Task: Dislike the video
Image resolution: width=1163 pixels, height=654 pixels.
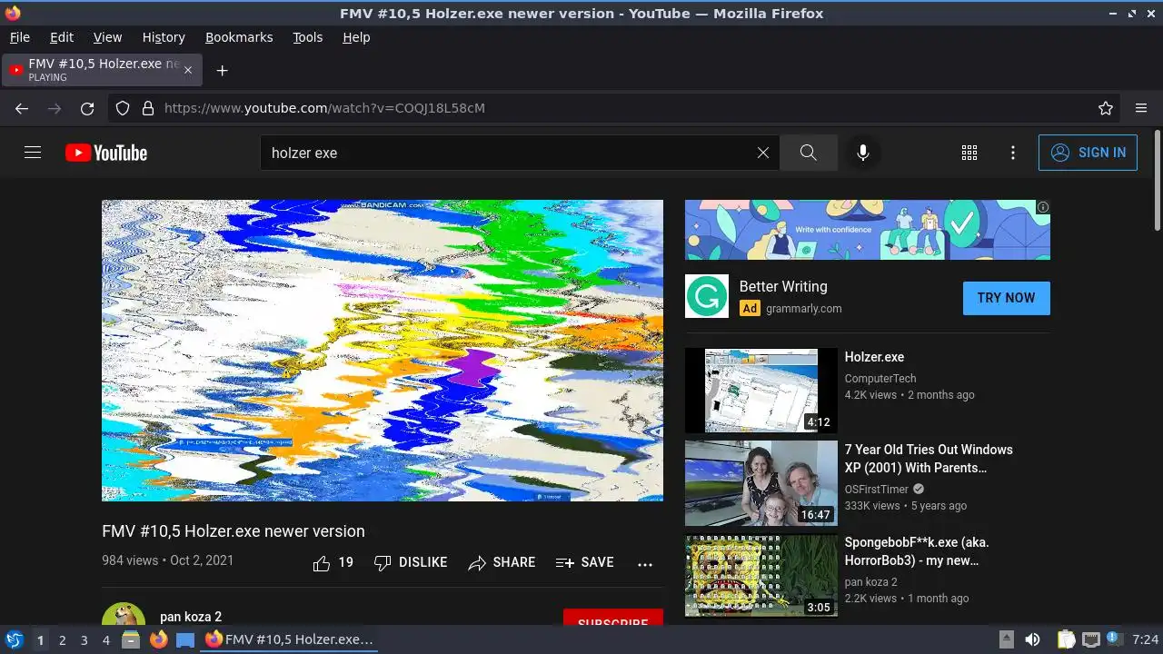Action: [411, 563]
